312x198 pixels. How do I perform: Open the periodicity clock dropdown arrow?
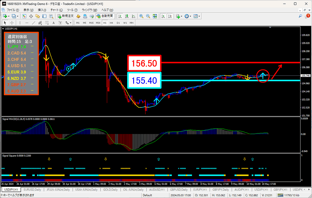[x=190, y=16]
